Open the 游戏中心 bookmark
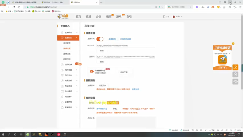 [56, 11]
